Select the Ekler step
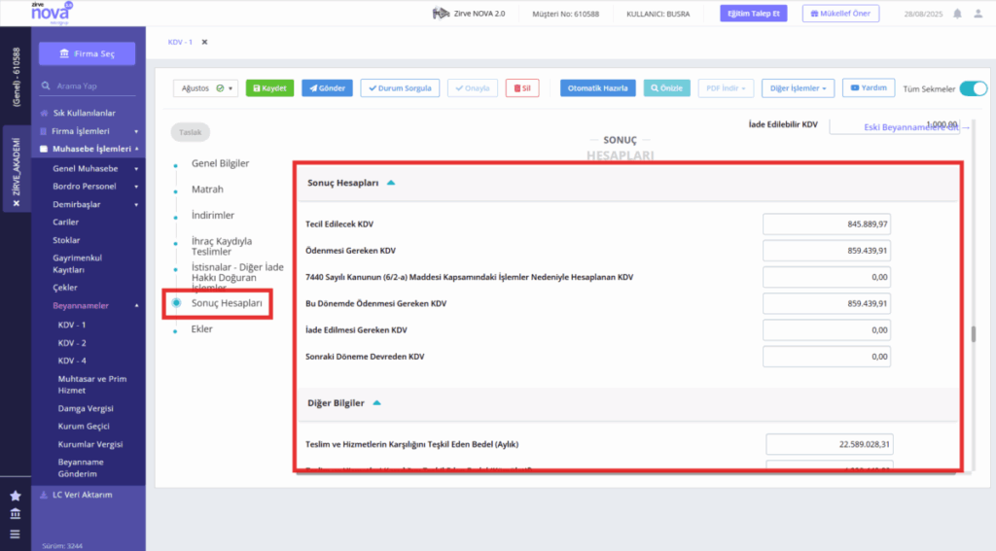The image size is (996, 551). point(202,328)
